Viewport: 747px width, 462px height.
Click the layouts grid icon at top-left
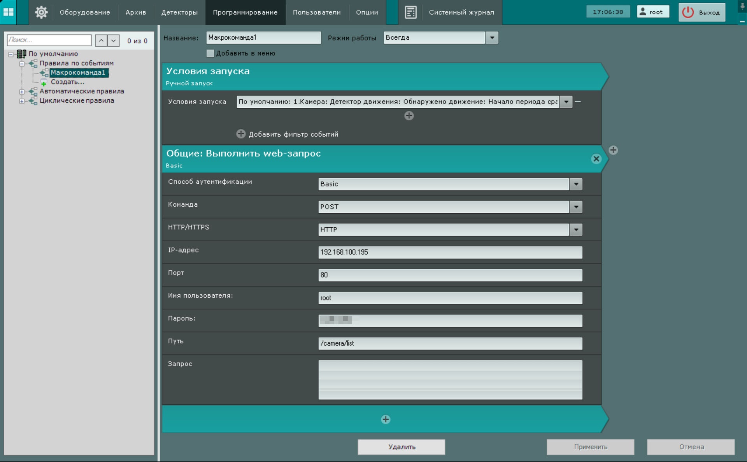[x=8, y=12]
